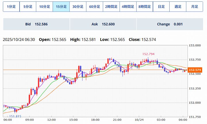Click the 152.794 high price marker
This screenshot has height=124, width=207.
pyautogui.click(x=148, y=54)
